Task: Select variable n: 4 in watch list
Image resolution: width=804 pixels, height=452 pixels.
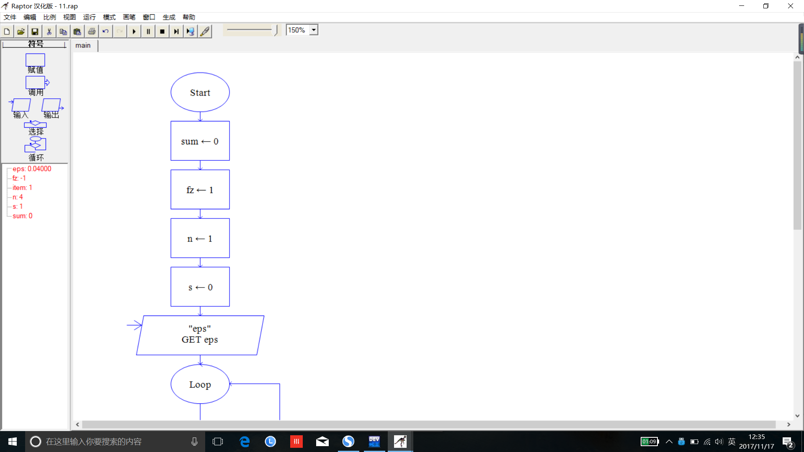Action: tap(18, 197)
